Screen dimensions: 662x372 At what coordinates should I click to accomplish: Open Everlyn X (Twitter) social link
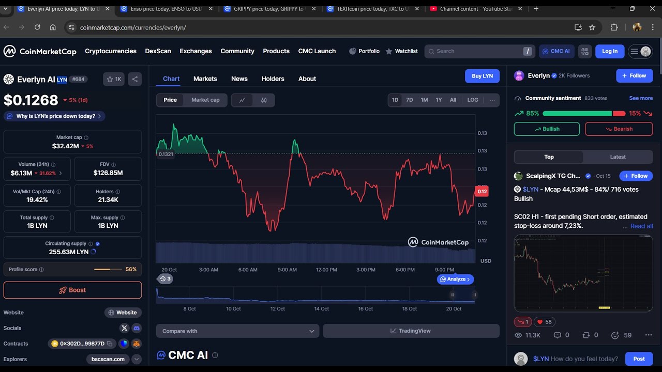124,328
